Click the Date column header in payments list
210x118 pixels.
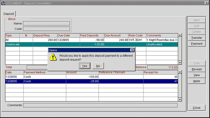tap(14, 72)
